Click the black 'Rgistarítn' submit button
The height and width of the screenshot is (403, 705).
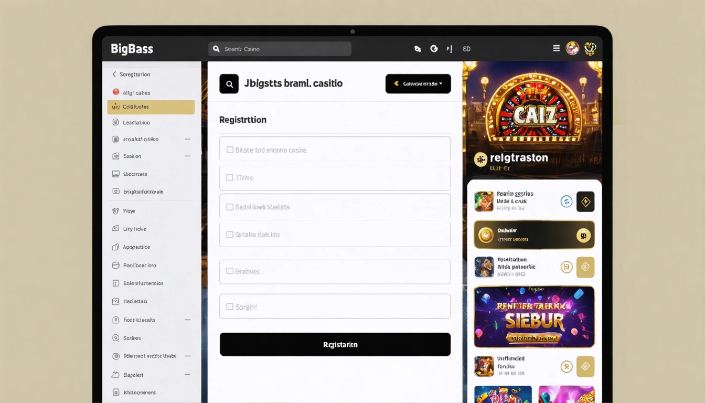coord(335,344)
